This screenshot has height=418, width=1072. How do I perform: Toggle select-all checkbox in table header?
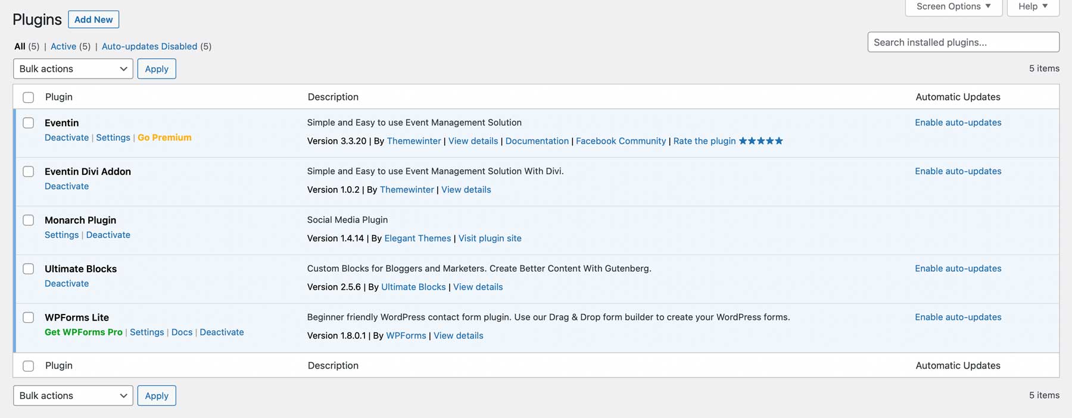coord(28,98)
